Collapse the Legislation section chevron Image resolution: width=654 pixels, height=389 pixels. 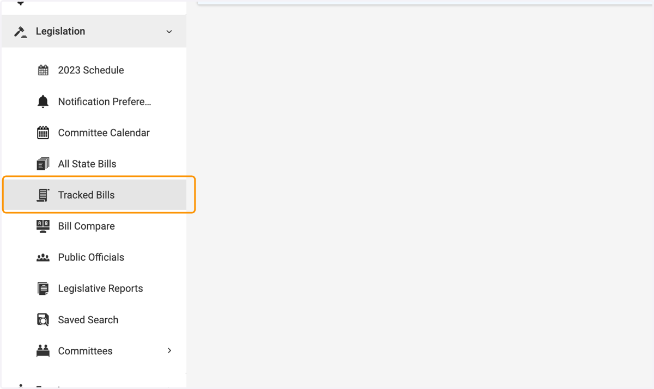[169, 32]
